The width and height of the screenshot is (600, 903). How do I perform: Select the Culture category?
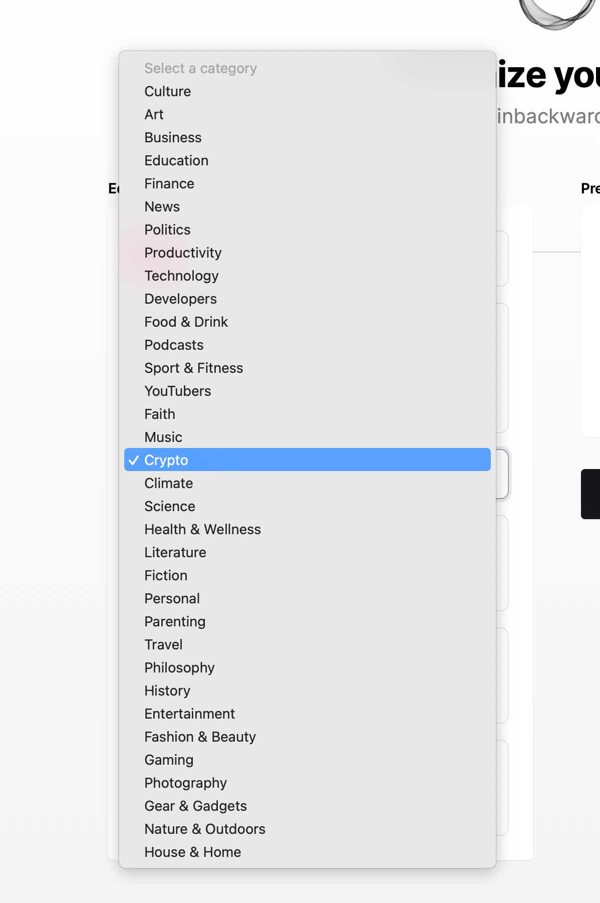coord(307,91)
